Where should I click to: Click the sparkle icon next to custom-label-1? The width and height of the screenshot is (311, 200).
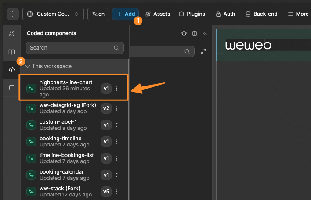point(31,125)
